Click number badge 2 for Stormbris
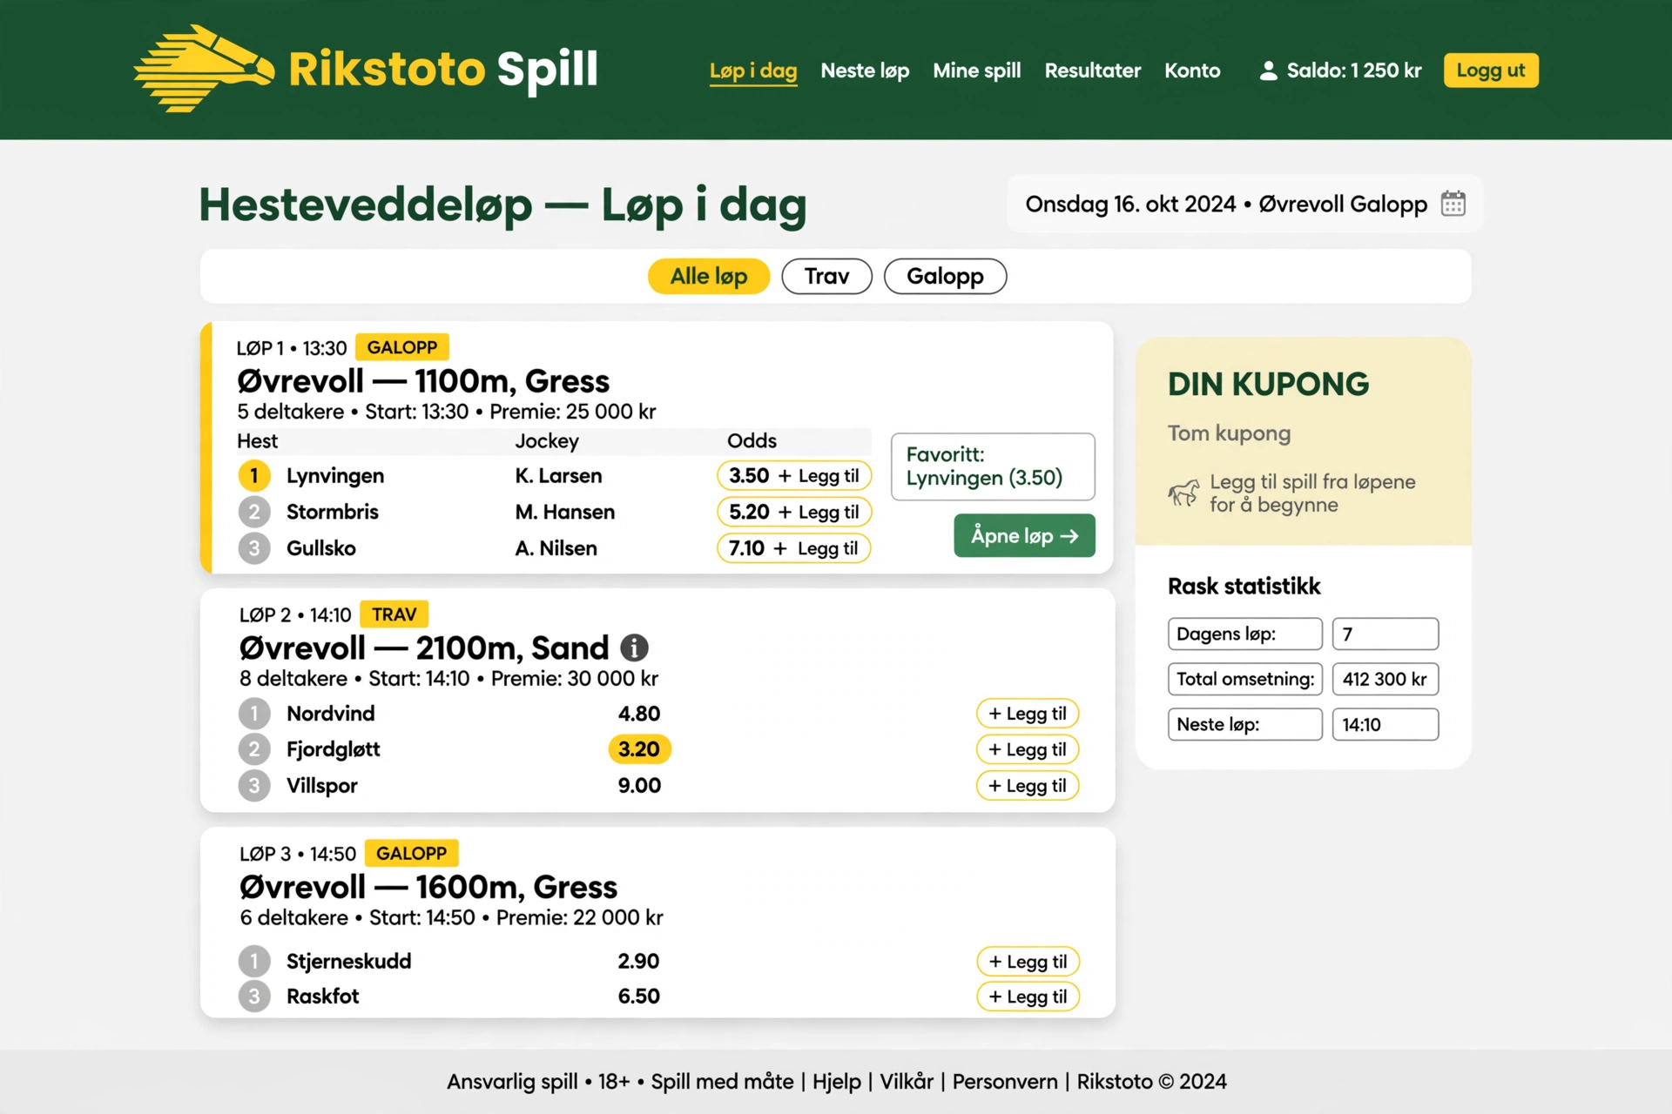 pos(254,512)
